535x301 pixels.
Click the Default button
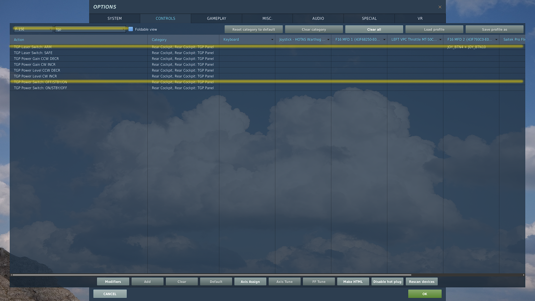[x=216, y=281]
